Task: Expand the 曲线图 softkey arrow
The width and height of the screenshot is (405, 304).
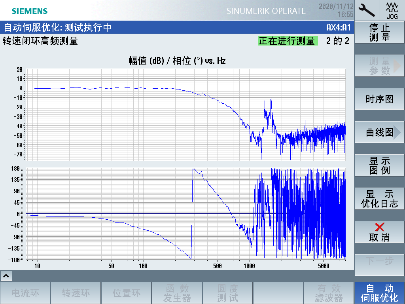Action: click(x=397, y=133)
